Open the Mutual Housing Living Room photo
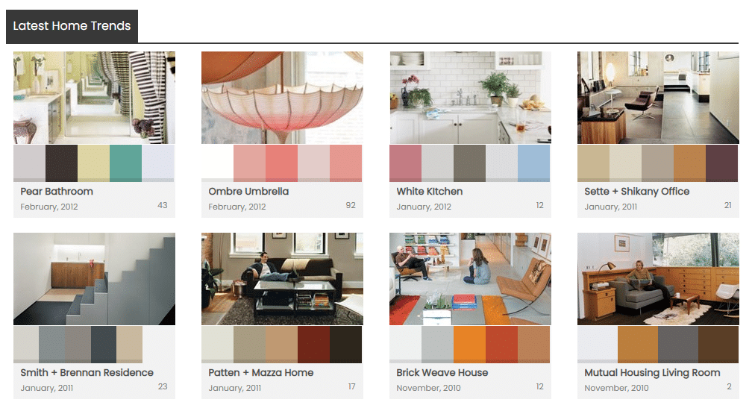The width and height of the screenshot is (752, 408). [658, 279]
